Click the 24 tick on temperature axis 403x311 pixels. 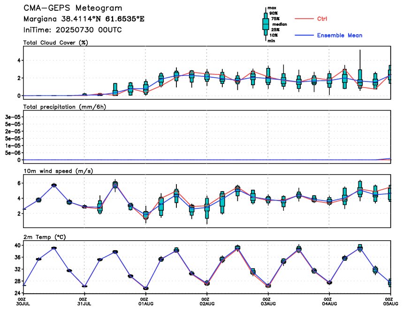[18, 293]
